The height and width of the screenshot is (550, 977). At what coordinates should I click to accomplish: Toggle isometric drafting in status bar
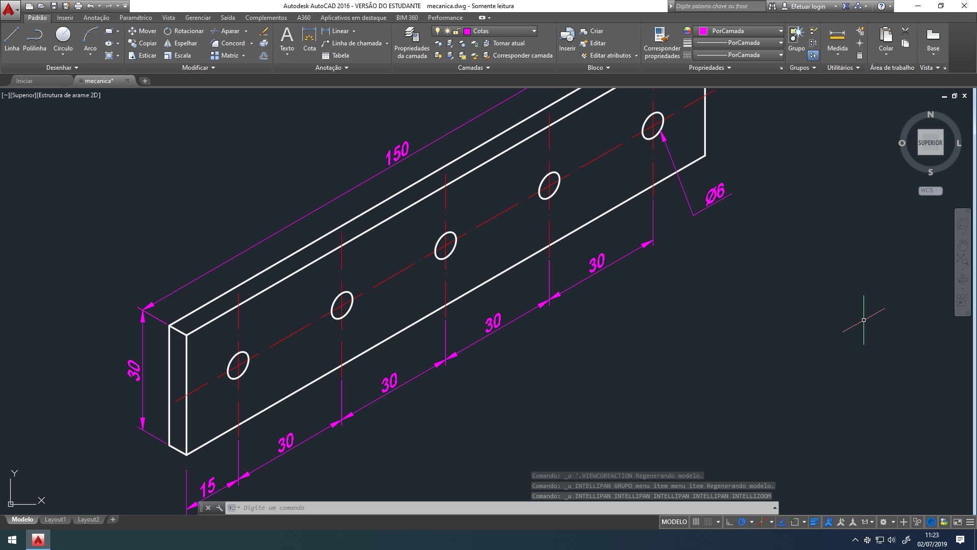click(x=762, y=522)
